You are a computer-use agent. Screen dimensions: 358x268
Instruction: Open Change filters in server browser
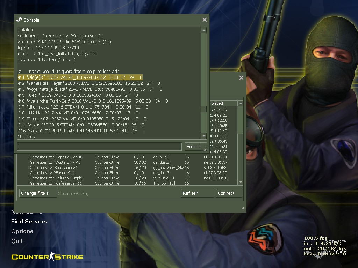38,193
